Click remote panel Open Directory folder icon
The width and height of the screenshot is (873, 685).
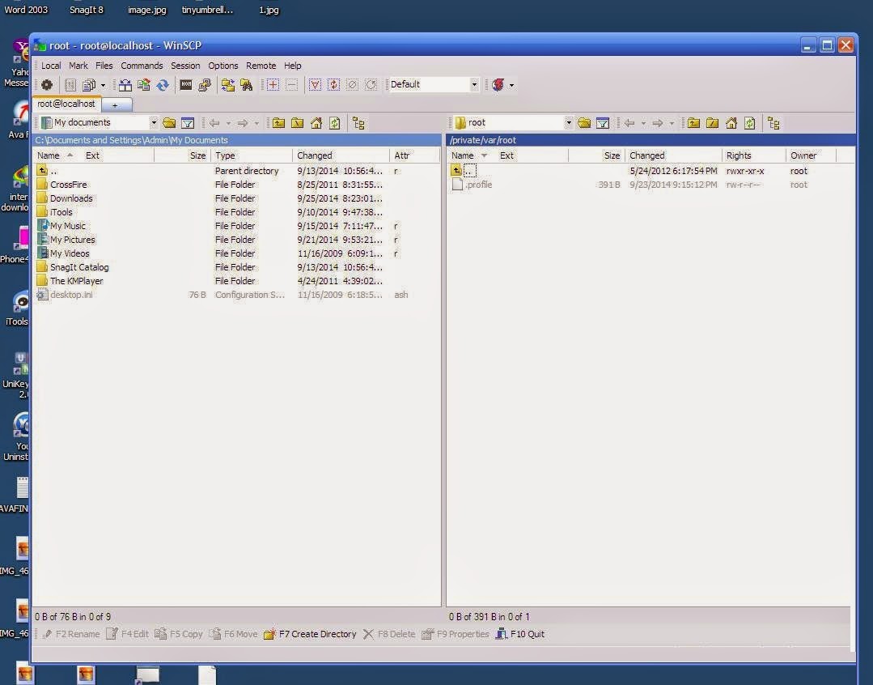tap(584, 123)
